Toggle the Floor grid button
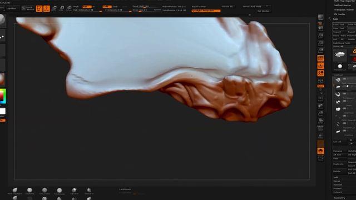Screen dimensions: 356x200 (320, 66)
